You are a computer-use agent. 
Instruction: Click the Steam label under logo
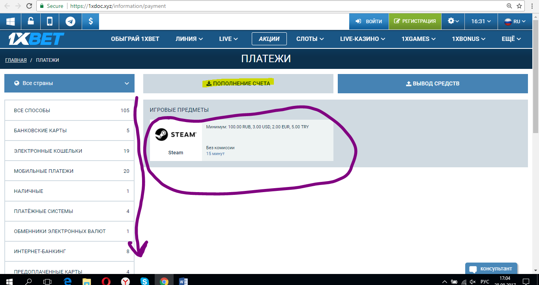tap(176, 153)
